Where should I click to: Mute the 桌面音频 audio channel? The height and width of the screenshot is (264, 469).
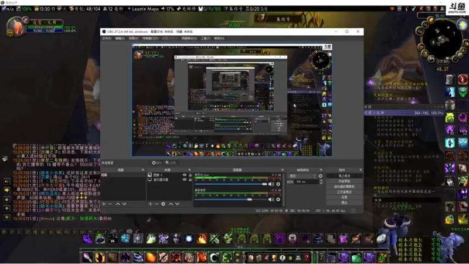[x=271, y=199]
